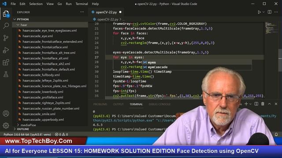Screen dimensions: 282x158
Task: Open Run and Debug view
Action: click(x=6, y=50)
